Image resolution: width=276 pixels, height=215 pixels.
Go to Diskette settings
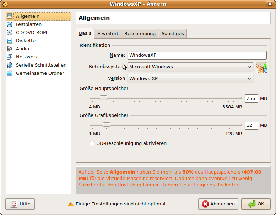(39, 40)
